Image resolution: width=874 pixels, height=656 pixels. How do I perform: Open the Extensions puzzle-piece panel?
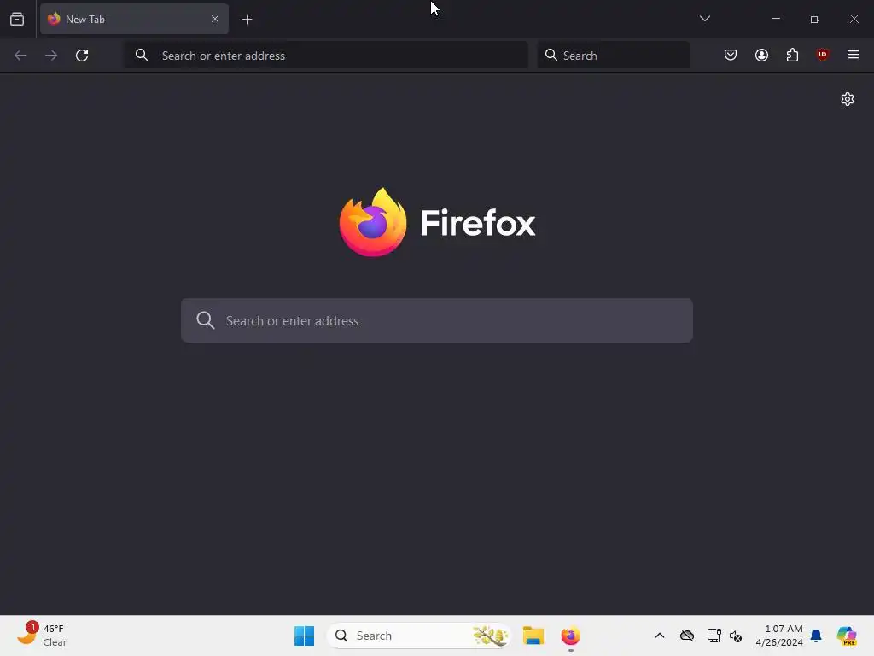(792, 55)
